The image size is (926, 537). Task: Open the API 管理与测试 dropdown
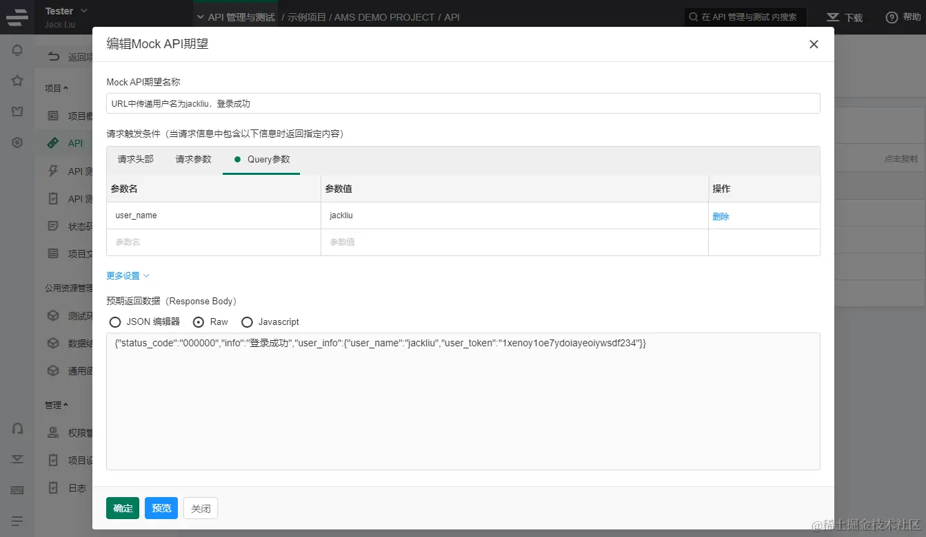(236, 17)
